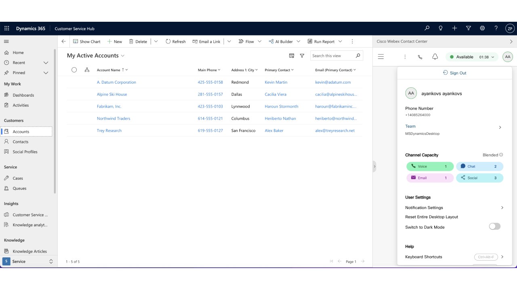Image resolution: width=517 pixels, height=290 pixels.
Task: Open Social Profiles in the sidebar
Action: click(x=25, y=152)
